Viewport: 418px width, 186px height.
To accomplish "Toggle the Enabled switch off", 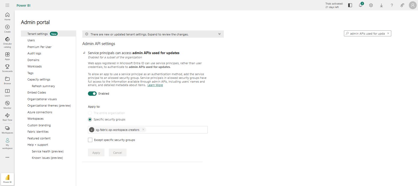I will (92, 94).
